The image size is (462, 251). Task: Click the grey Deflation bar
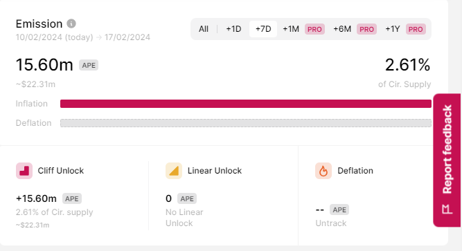(x=246, y=123)
